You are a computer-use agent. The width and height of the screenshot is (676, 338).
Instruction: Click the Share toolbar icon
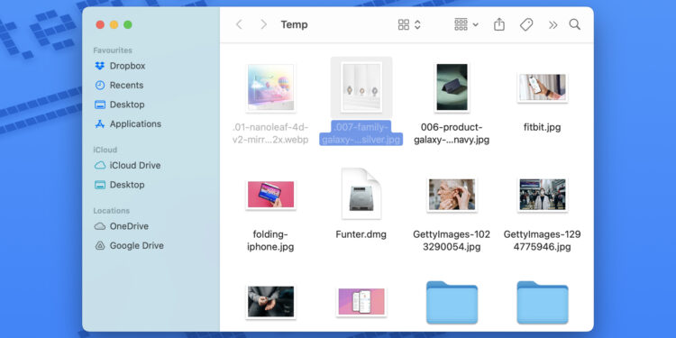pyautogui.click(x=498, y=24)
